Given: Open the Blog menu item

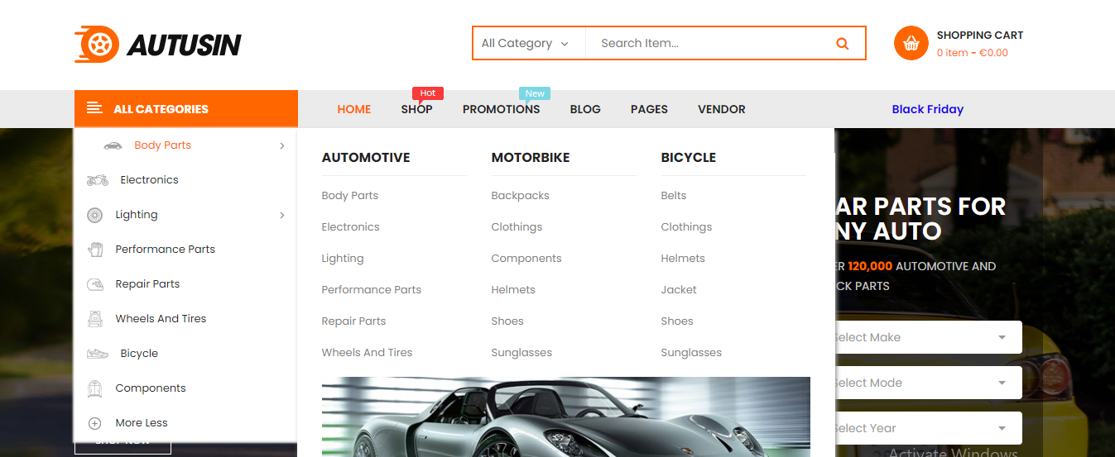Looking at the screenshot, I should click(585, 109).
